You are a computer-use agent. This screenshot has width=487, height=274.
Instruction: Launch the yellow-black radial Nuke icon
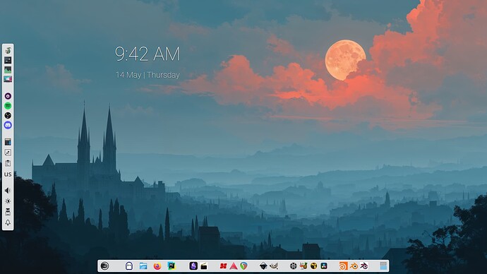pyautogui.click(x=313, y=266)
